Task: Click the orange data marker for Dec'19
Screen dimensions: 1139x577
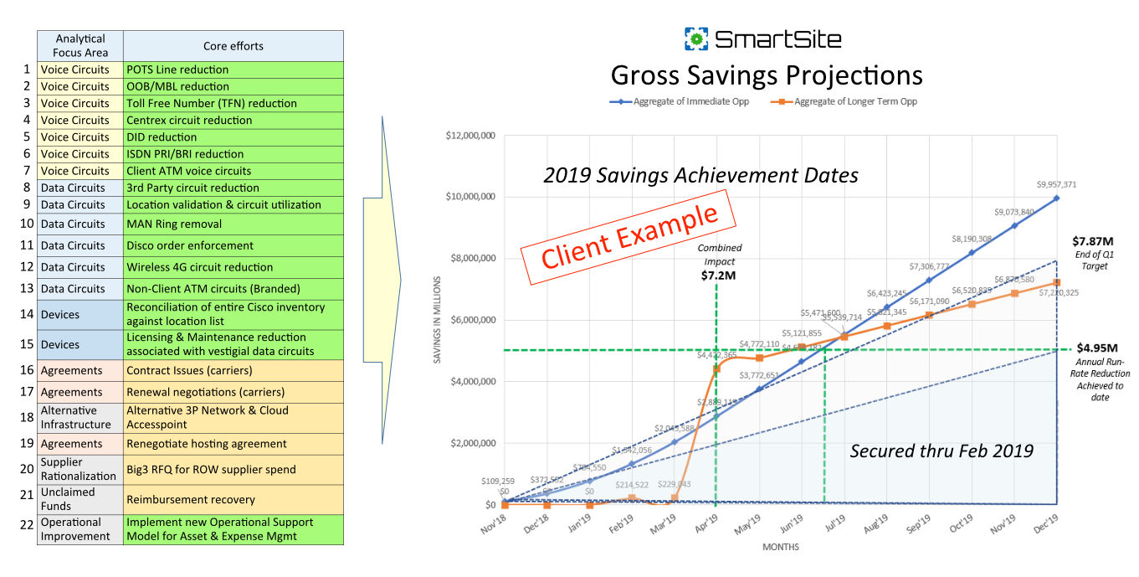Action: pyautogui.click(x=1057, y=282)
